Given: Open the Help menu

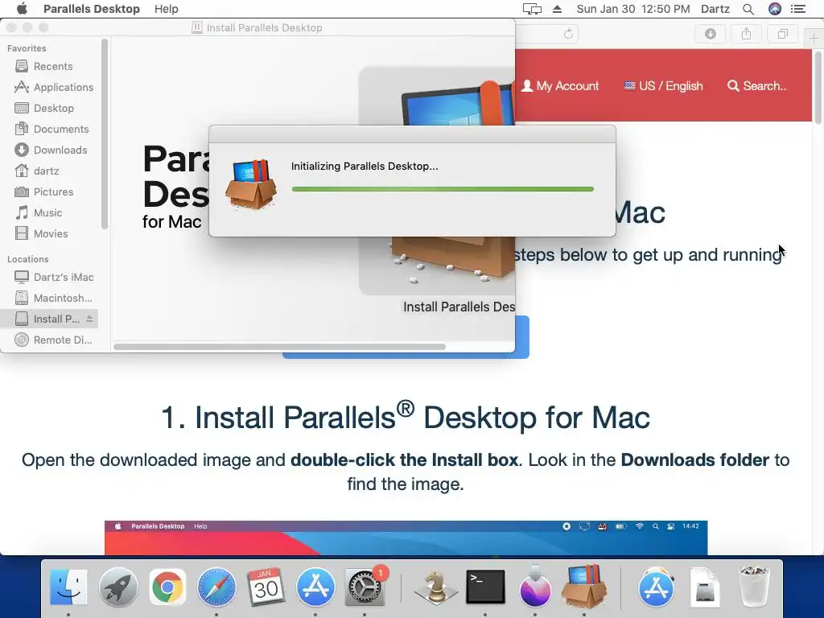Looking at the screenshot, I should [x=166, y=9].
